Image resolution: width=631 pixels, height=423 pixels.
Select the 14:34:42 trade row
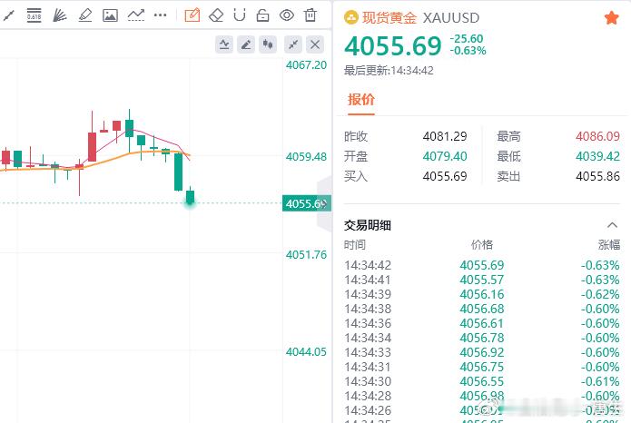click(x=482, y=265)
